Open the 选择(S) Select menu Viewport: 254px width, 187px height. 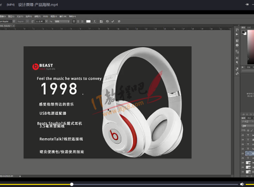pyautogui.click(x=29, y=17)
